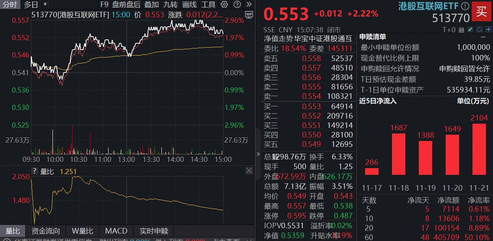The width and height of the screenshot is (493, 241).
Task: Toggle 盘前盘后 pre/post-market display
Action: pyautogui.click(x=126, y=5)
